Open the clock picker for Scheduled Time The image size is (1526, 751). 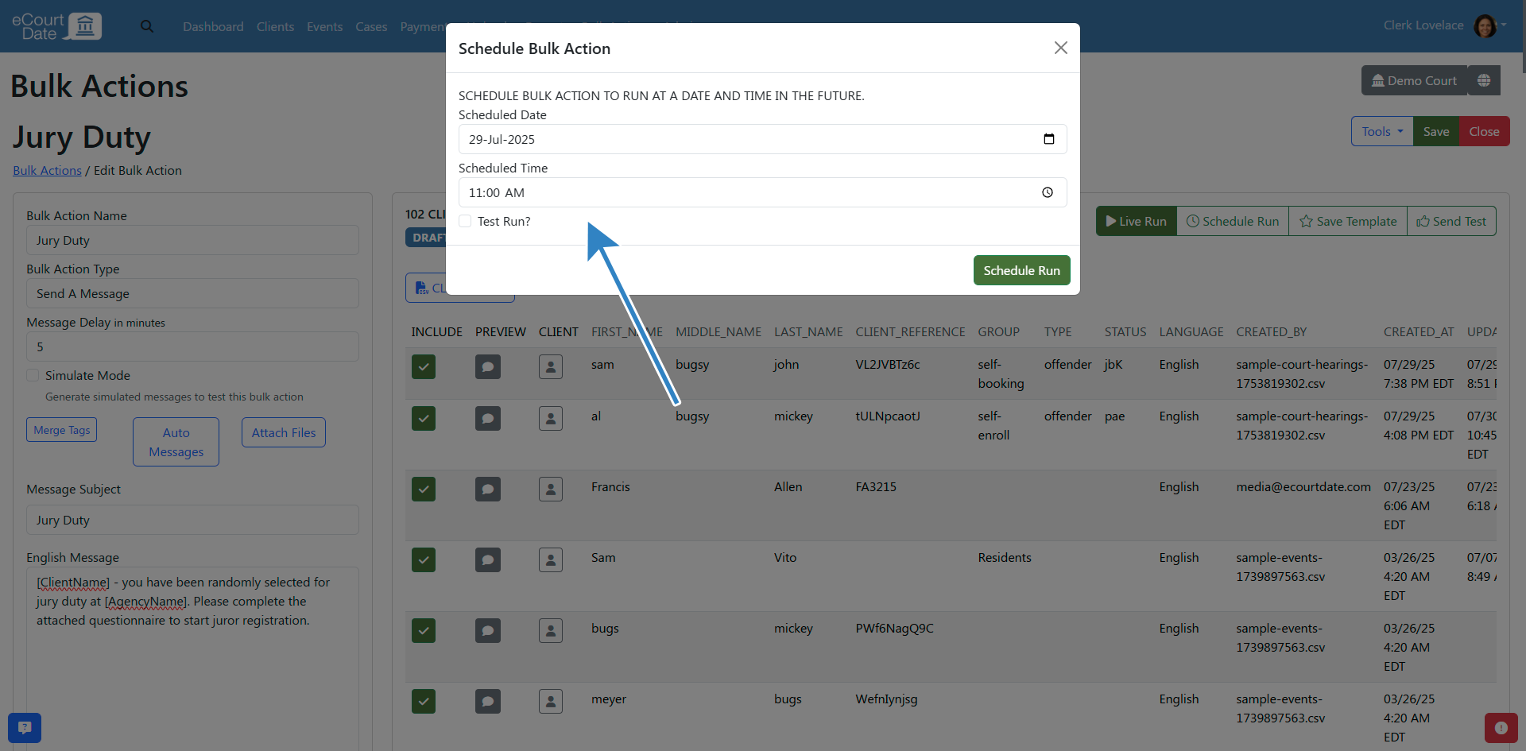pyautogui.click(x=1048, y=192)
